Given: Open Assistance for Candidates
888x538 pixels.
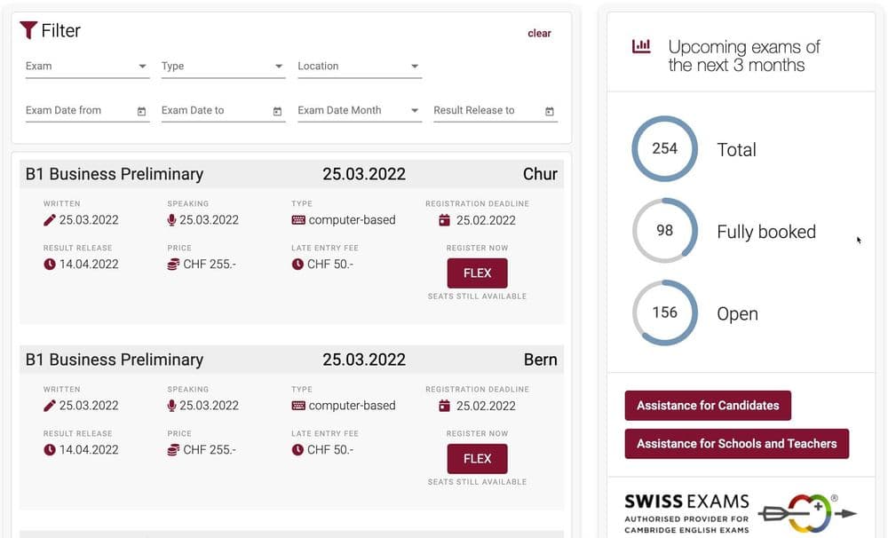Looking at the screenshot, I should click(708, 405).
